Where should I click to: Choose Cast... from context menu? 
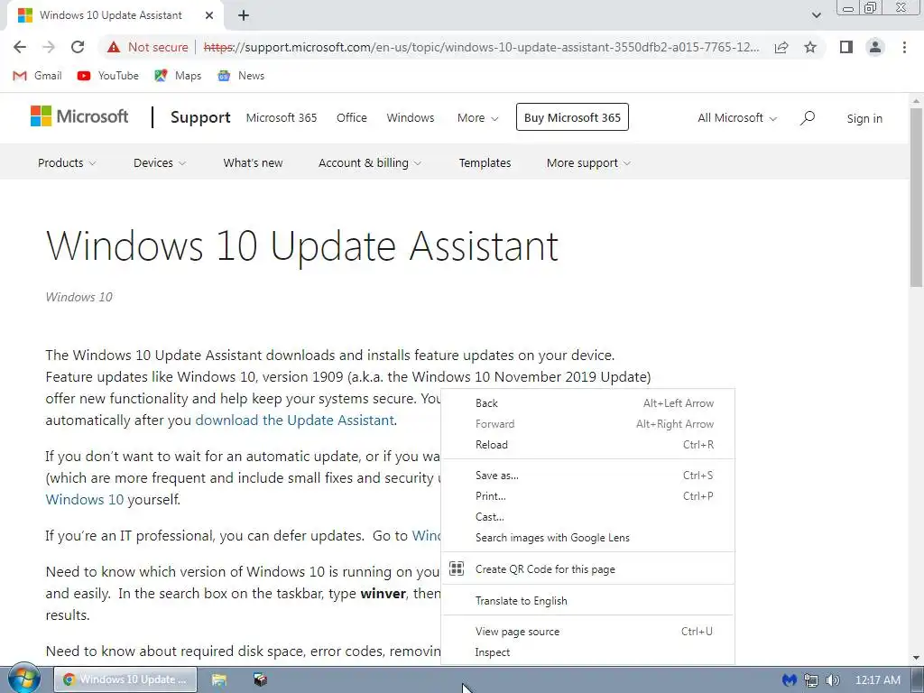click(588, 517)
